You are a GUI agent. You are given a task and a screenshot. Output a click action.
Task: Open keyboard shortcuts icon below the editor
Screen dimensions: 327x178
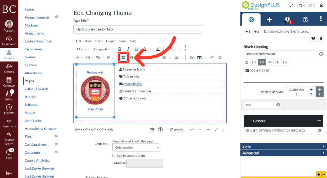click(x=152, y=130)
